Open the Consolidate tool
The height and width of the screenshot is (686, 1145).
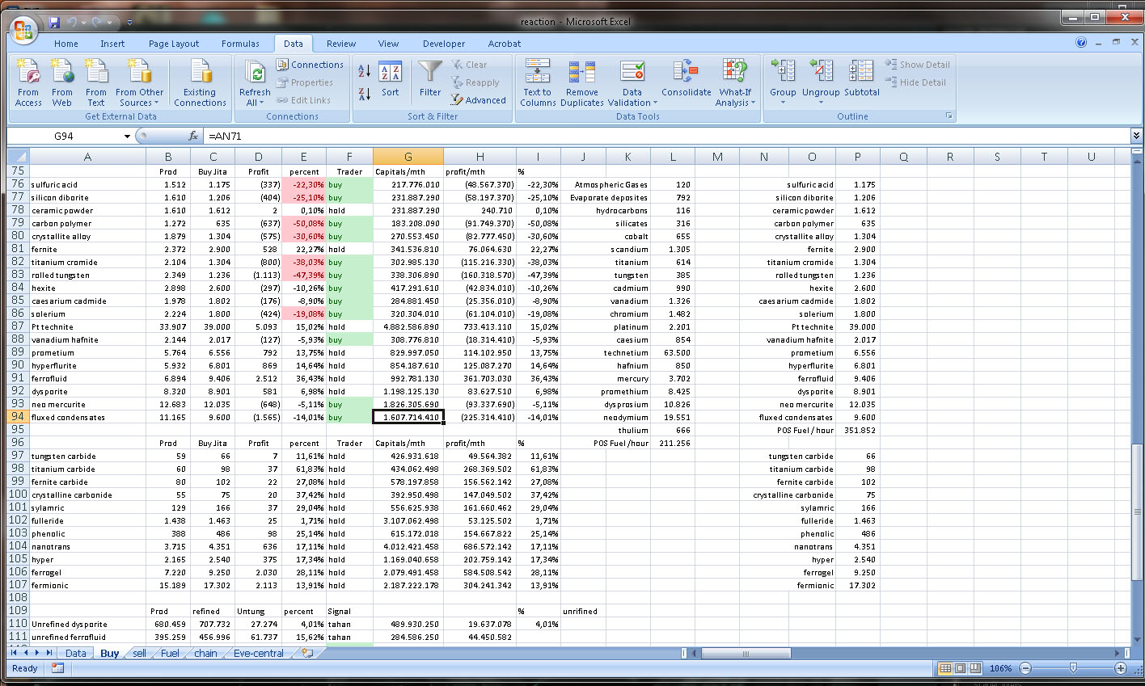click(x=687, y=79)
